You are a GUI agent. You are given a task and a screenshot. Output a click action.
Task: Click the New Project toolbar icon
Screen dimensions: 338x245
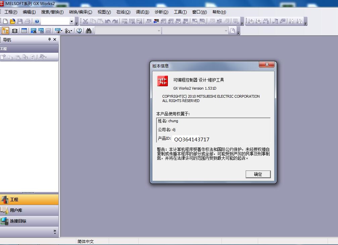[x=5, y=21]
